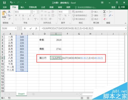Click the Ribbon Display Options icon

(102, 3)
